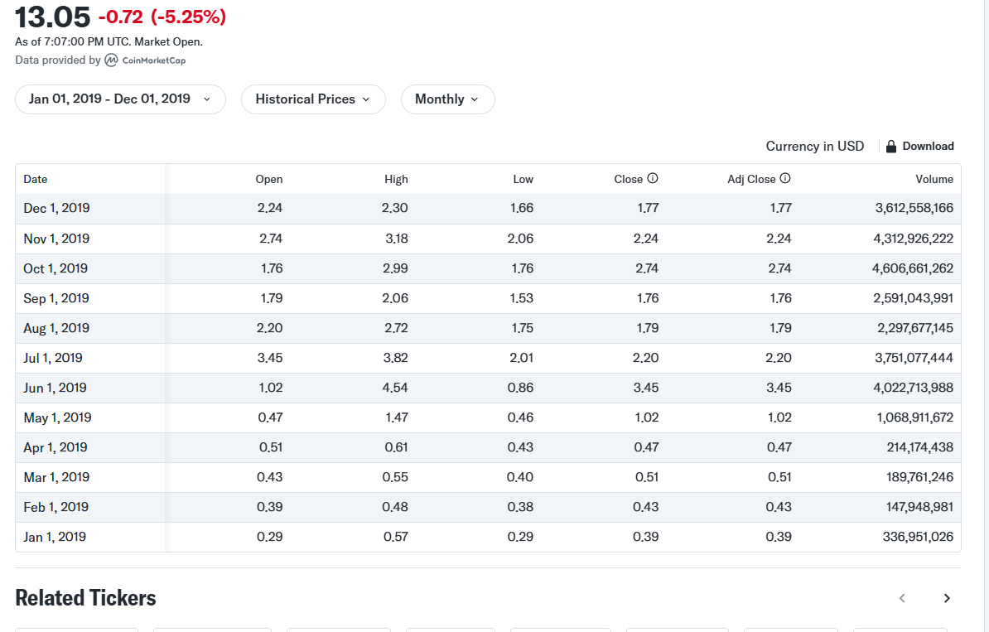Screen dimensions: 989x632
Task: Click Oct 2019 volume 4,606,661,262
Action: pyautogui.click(x=913, y=268)
